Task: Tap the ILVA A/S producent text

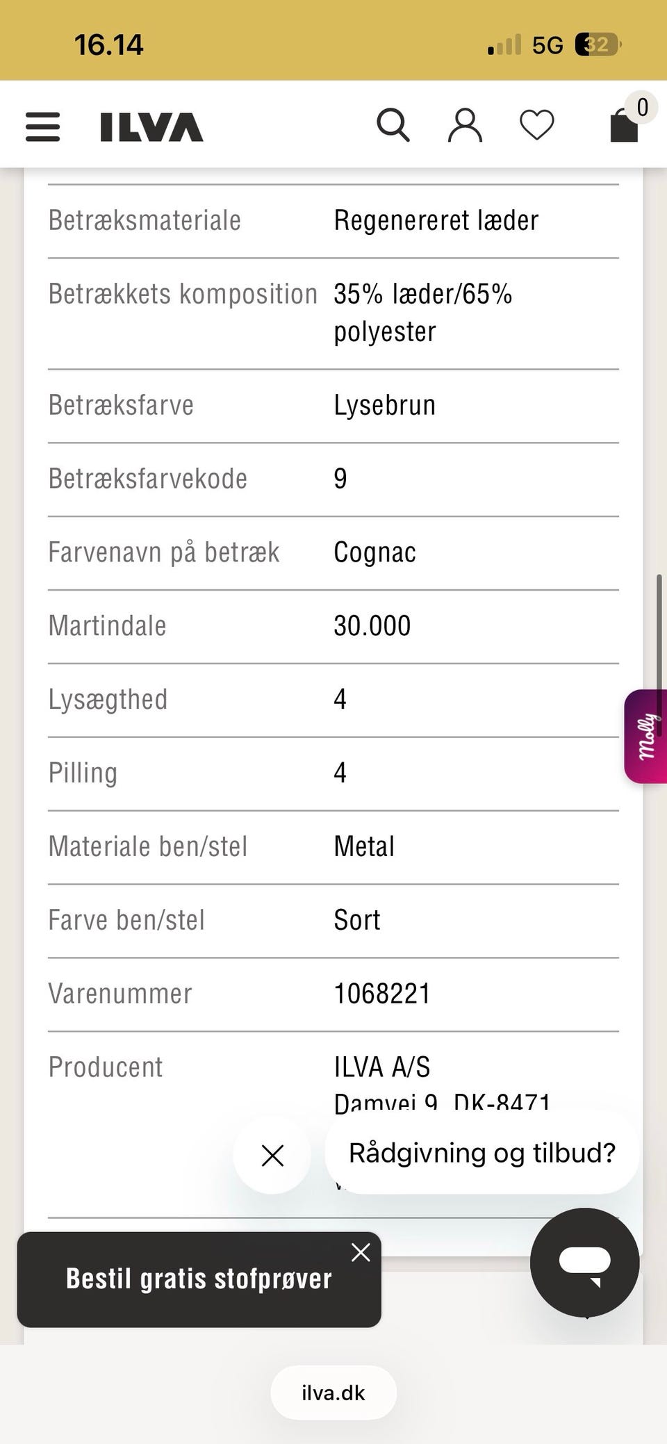Action: click(x=382, y=1067)
